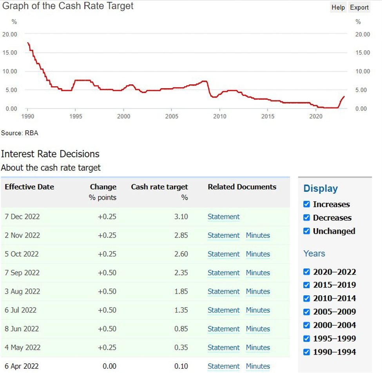
Task: Toggle the 2000–2004 years filter
Action: pyautogui.click(x=306, y=325)
